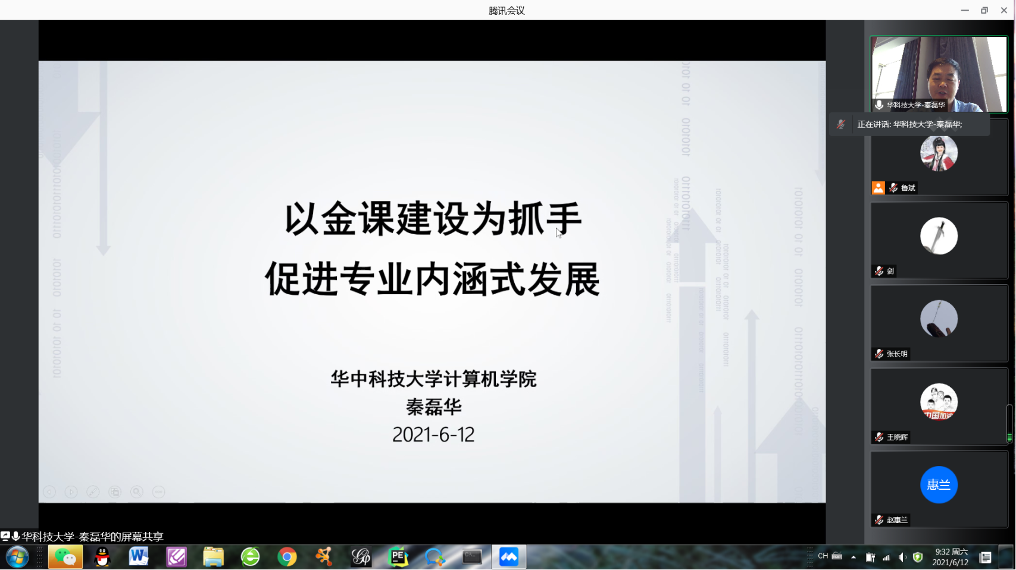Click the screen sharing label 华科技大学-秦磊华的屏幕共享
Image resolution: width=1016 pixels, height=570 pixels.
[92, 537]
